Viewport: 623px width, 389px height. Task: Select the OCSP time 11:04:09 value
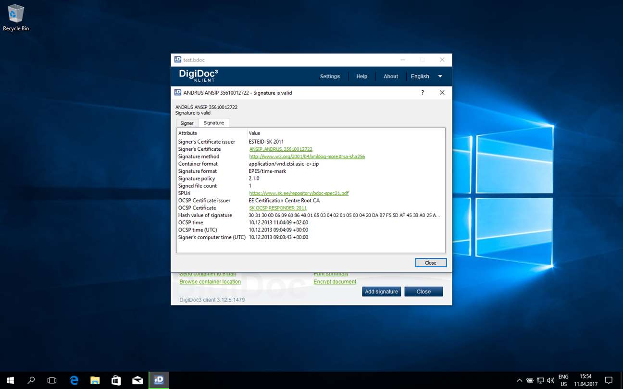coord(278,223)
